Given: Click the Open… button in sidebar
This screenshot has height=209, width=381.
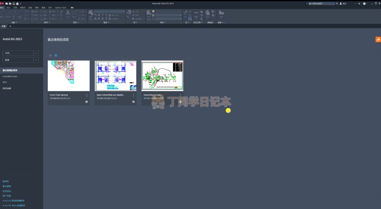Looking at the screenshot, I should [x=18, y=53].
